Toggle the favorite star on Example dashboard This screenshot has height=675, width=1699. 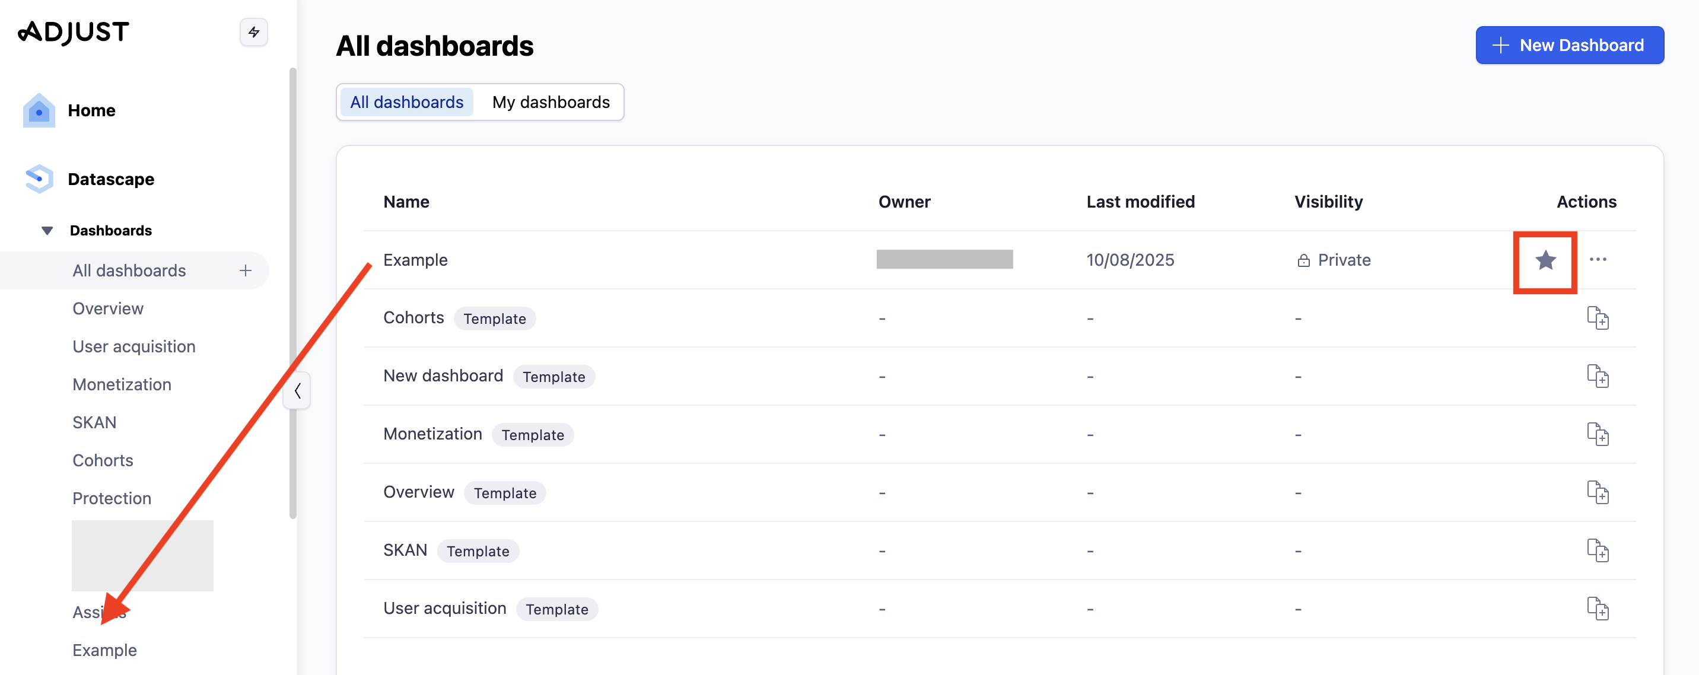(1545, 260)
